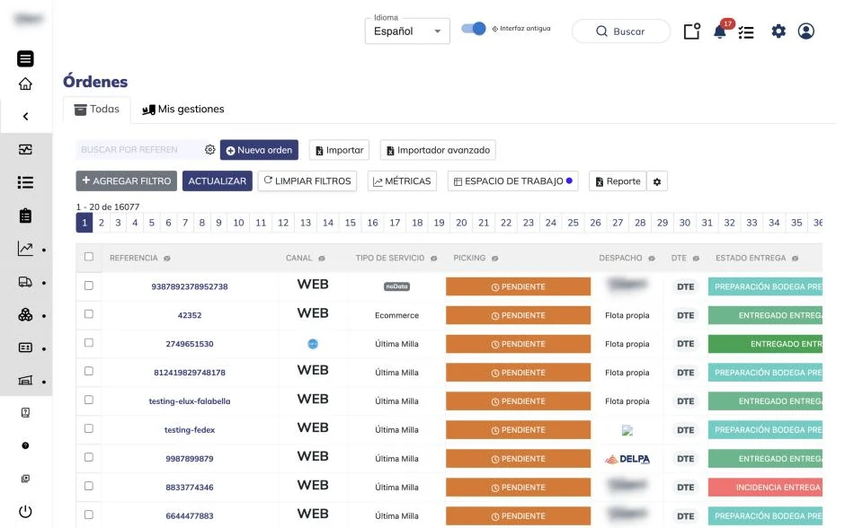
Task: Click the gear icon next to Reporte
Action: click(x=657, y=182)
